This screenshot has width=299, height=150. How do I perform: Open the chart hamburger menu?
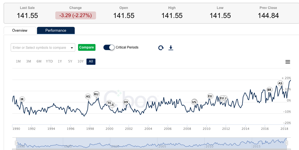coord(287,62)
